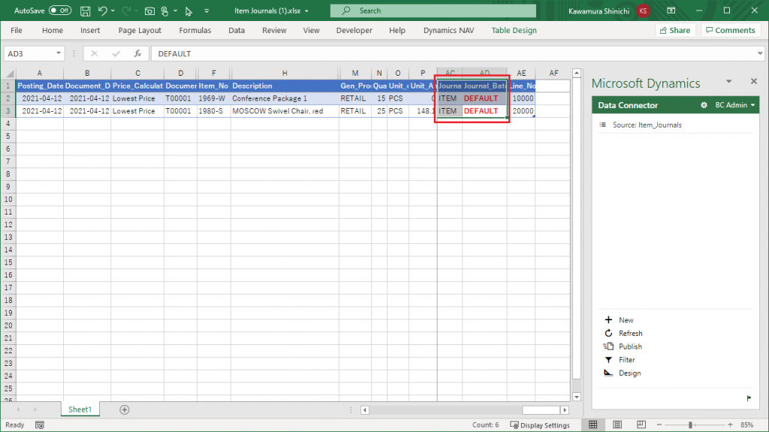
Task: Click Filter in Data Connector pane
Action: (627, 360)
